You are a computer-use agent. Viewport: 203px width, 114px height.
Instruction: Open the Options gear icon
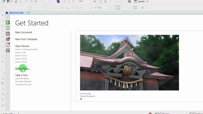(129, 1)
